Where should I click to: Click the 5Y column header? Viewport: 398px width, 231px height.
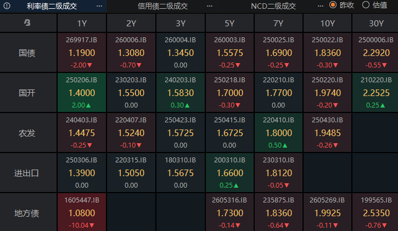(229, 23)
